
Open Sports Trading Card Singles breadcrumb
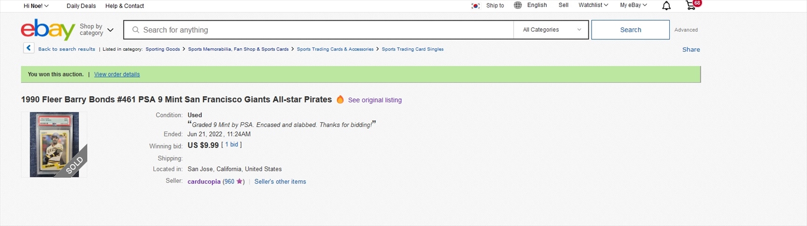pyautogui.click(x=413, y=49)
